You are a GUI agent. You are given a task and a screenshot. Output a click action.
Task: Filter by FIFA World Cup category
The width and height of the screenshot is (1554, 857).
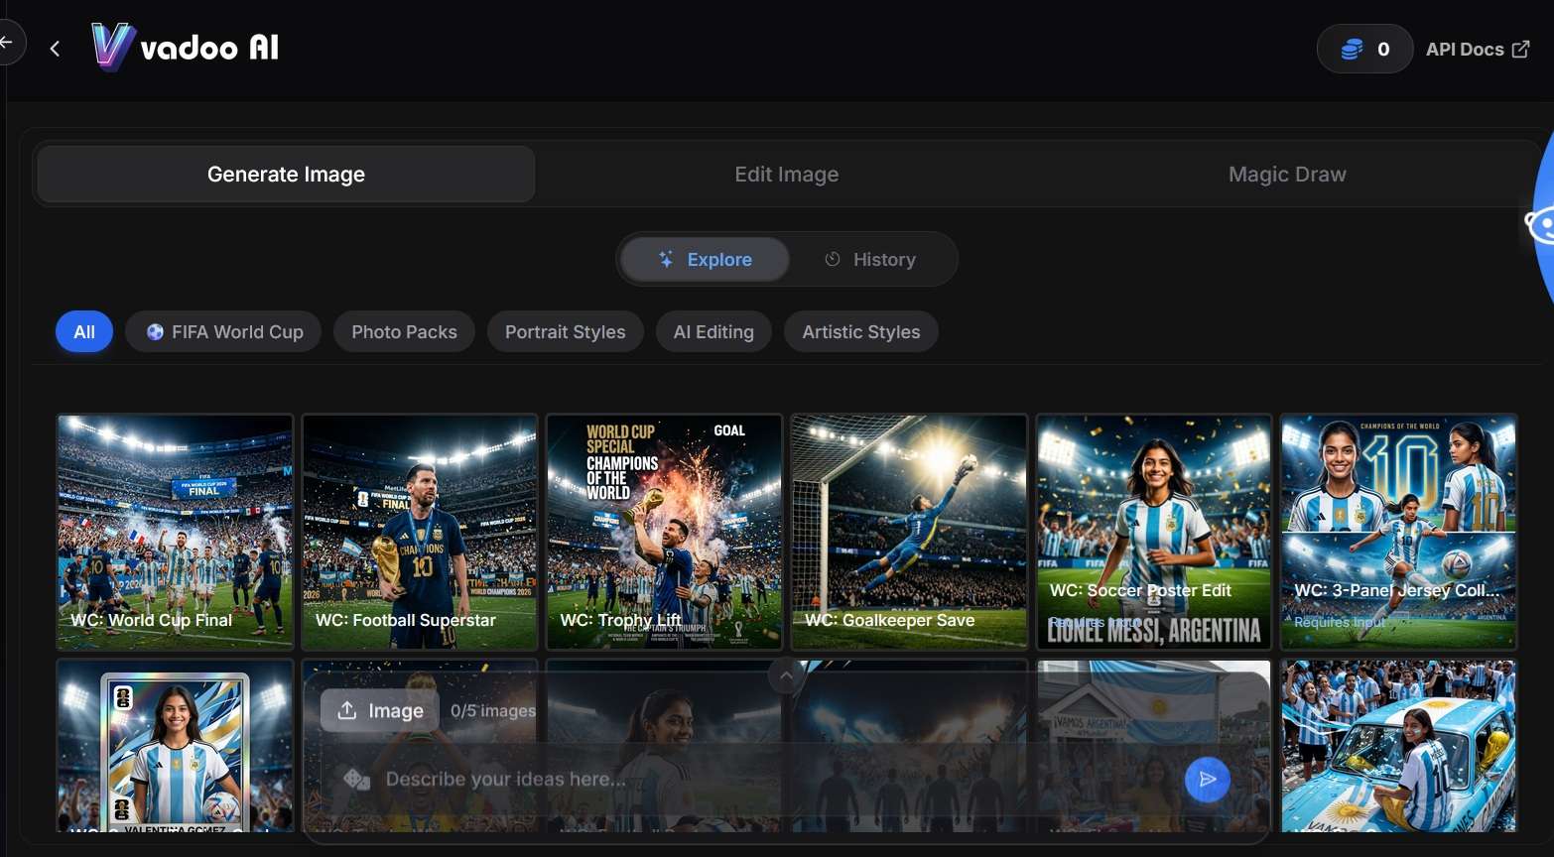(x=223, y=332)
